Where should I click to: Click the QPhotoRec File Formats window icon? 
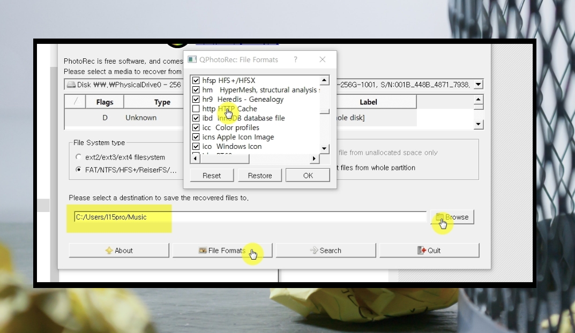192,59
